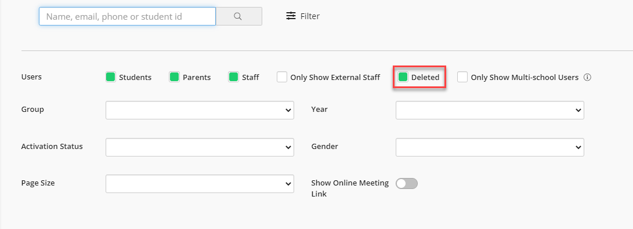Viewport: 633px width, 229px height.
Task: Open the Filter options
Action: 303,16
